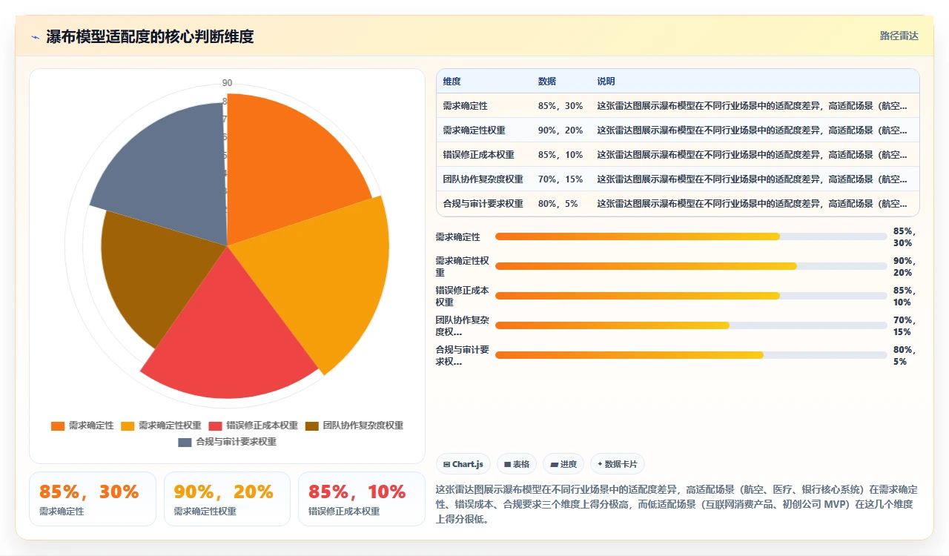Click the 错误修正成本权重 progress bar
This screenshot has width=949, height=556.
(x=691, y=296)
